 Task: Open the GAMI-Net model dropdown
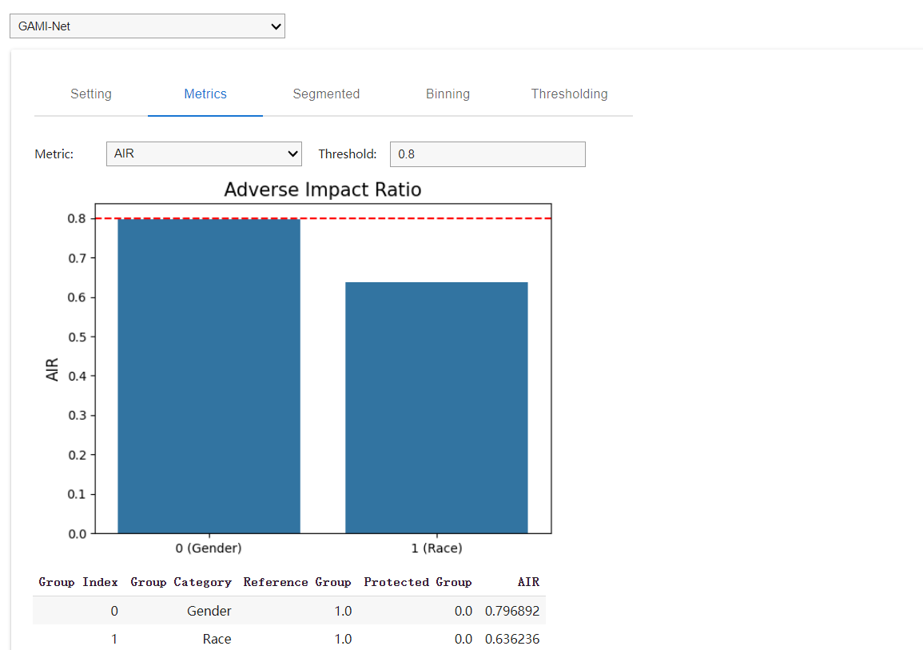[x=147, y=26]
